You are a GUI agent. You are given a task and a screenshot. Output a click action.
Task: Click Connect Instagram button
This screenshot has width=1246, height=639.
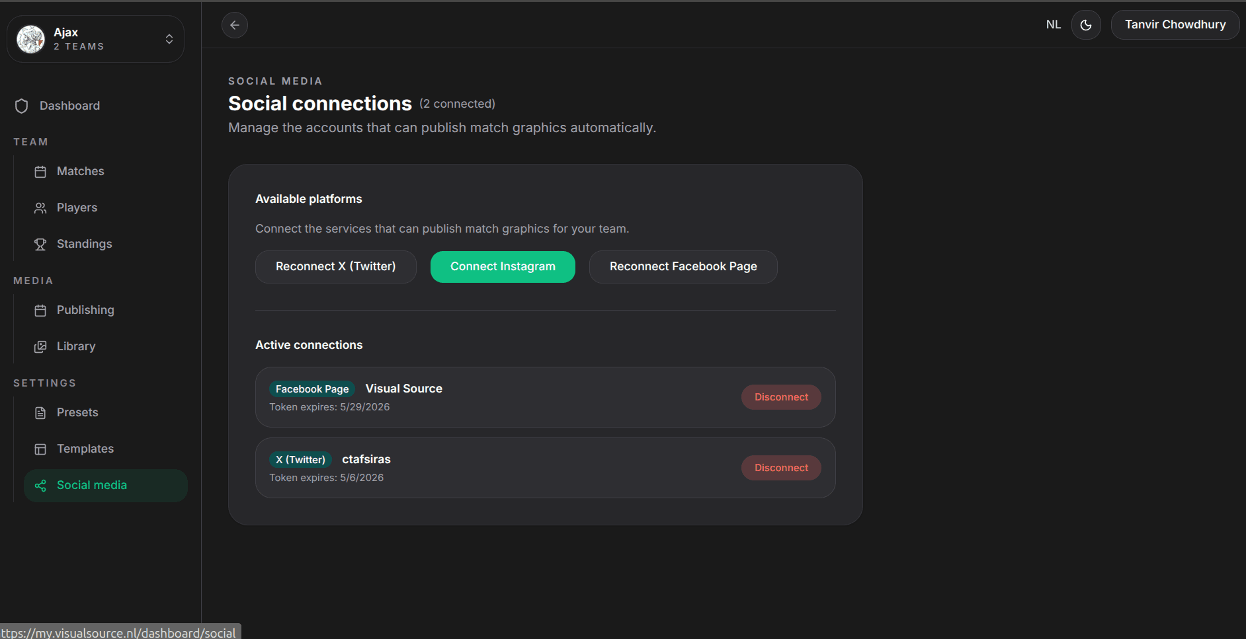[x=503, y=267]
